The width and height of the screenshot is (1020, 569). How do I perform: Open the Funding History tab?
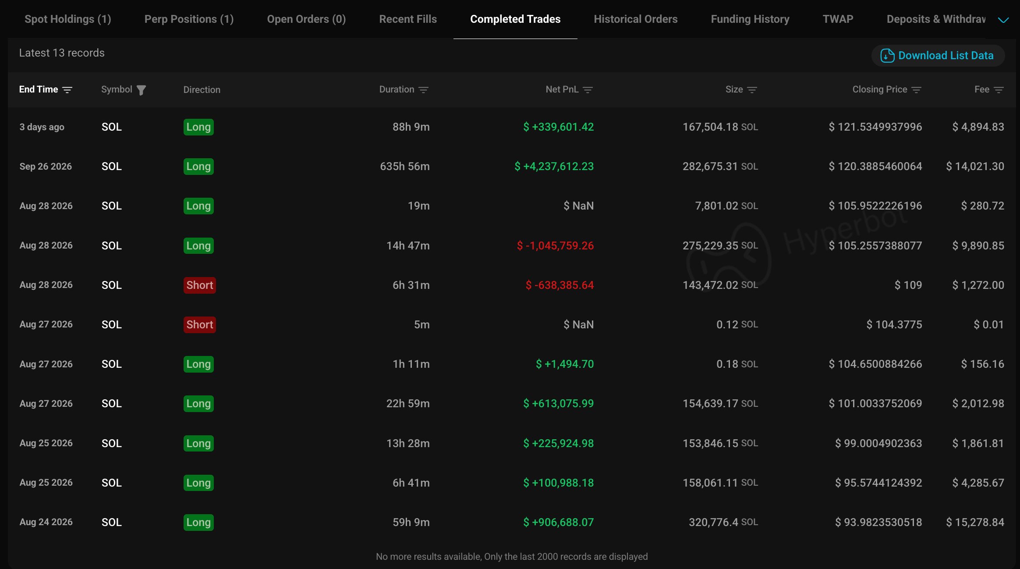pos(750,19)
